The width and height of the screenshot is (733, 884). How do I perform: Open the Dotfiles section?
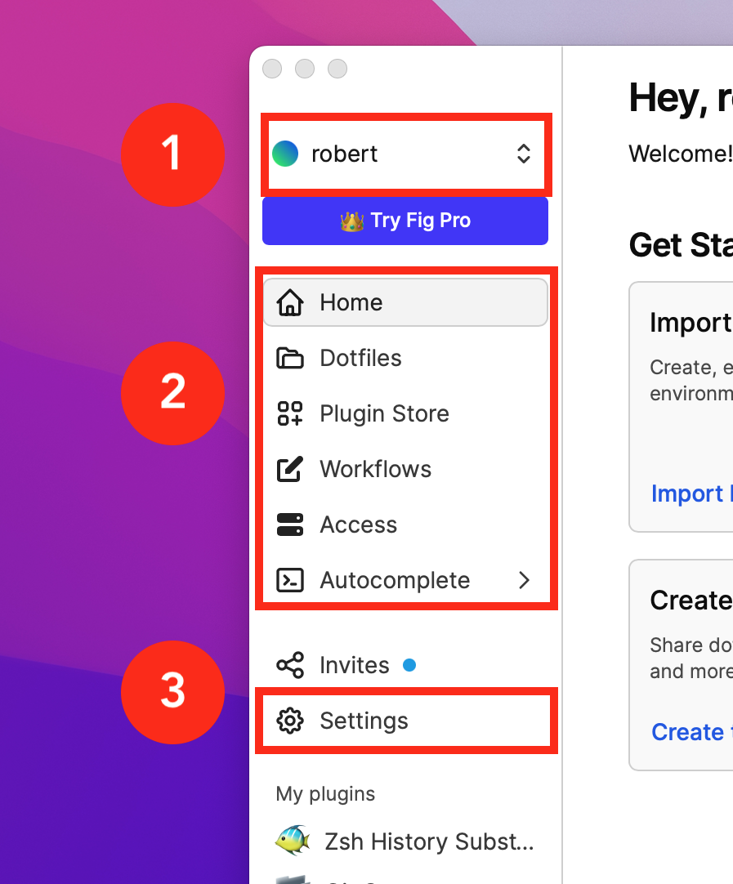tap(405, 358)
